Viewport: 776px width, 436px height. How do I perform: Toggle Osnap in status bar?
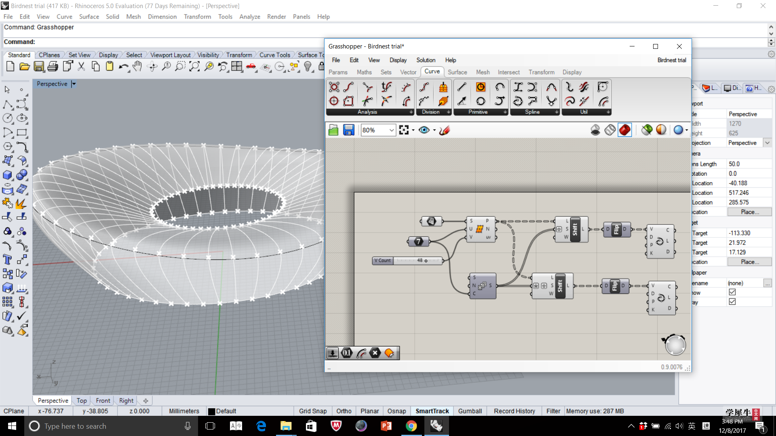point(396,411)
